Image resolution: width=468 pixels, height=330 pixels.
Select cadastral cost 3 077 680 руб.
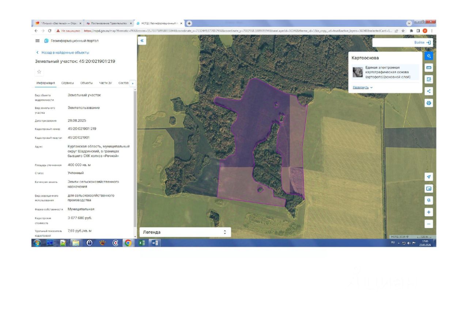tap(80, 218)
